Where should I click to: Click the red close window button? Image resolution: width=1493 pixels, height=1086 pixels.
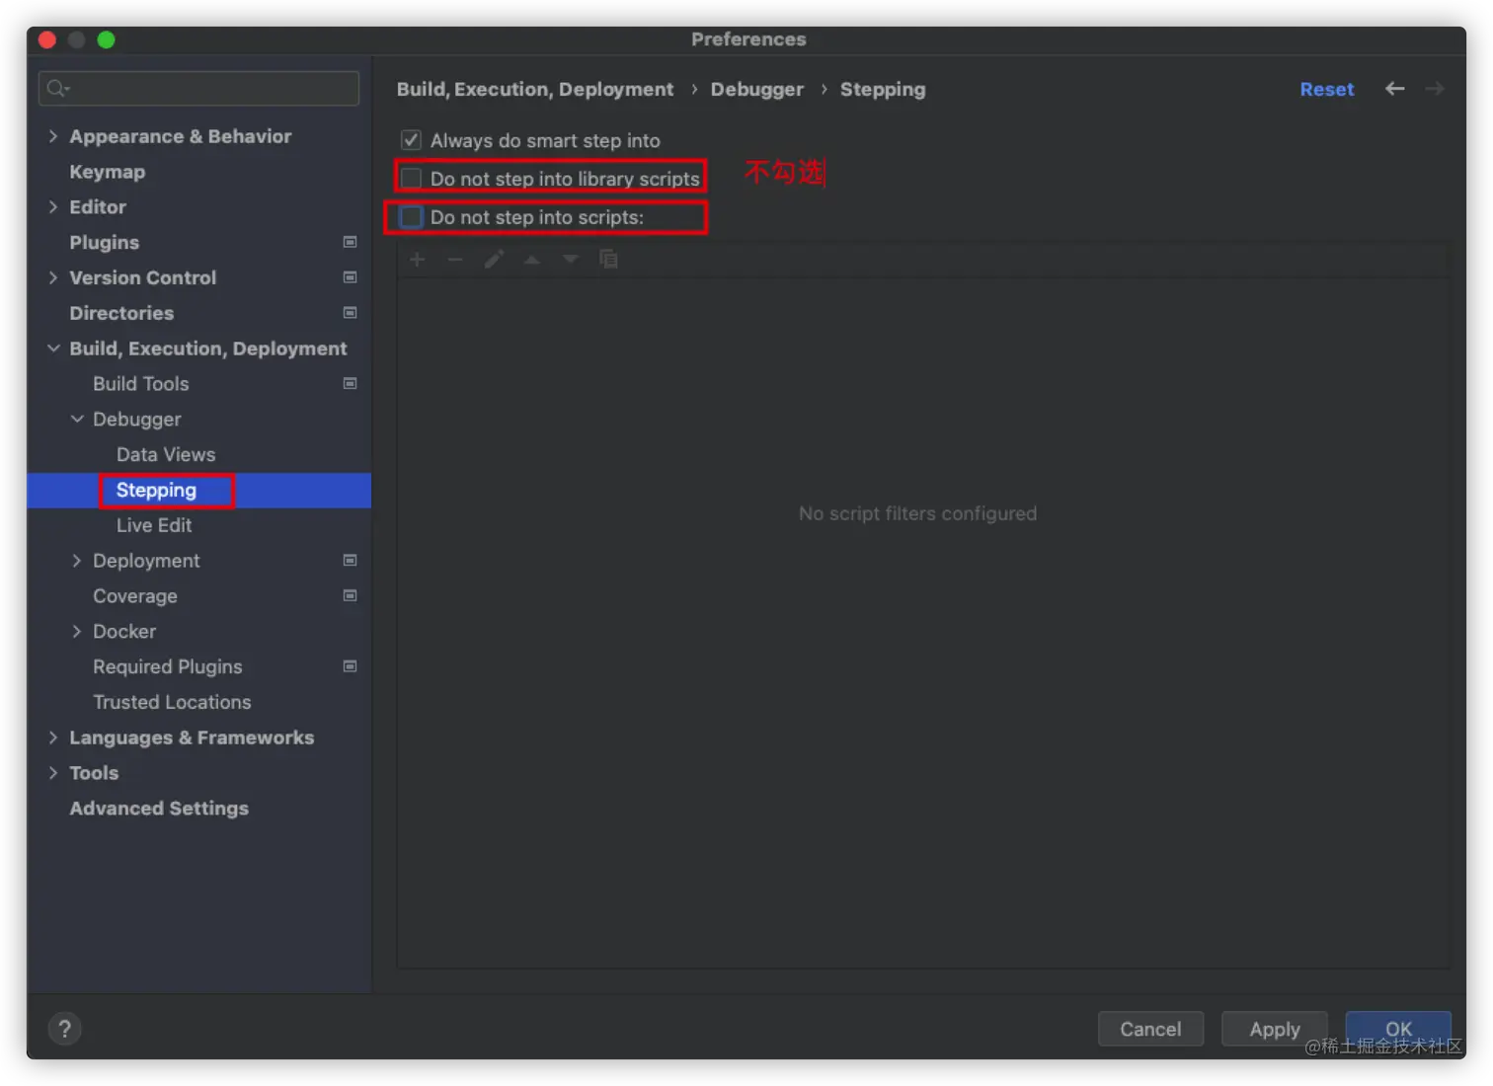coord(47,39)
